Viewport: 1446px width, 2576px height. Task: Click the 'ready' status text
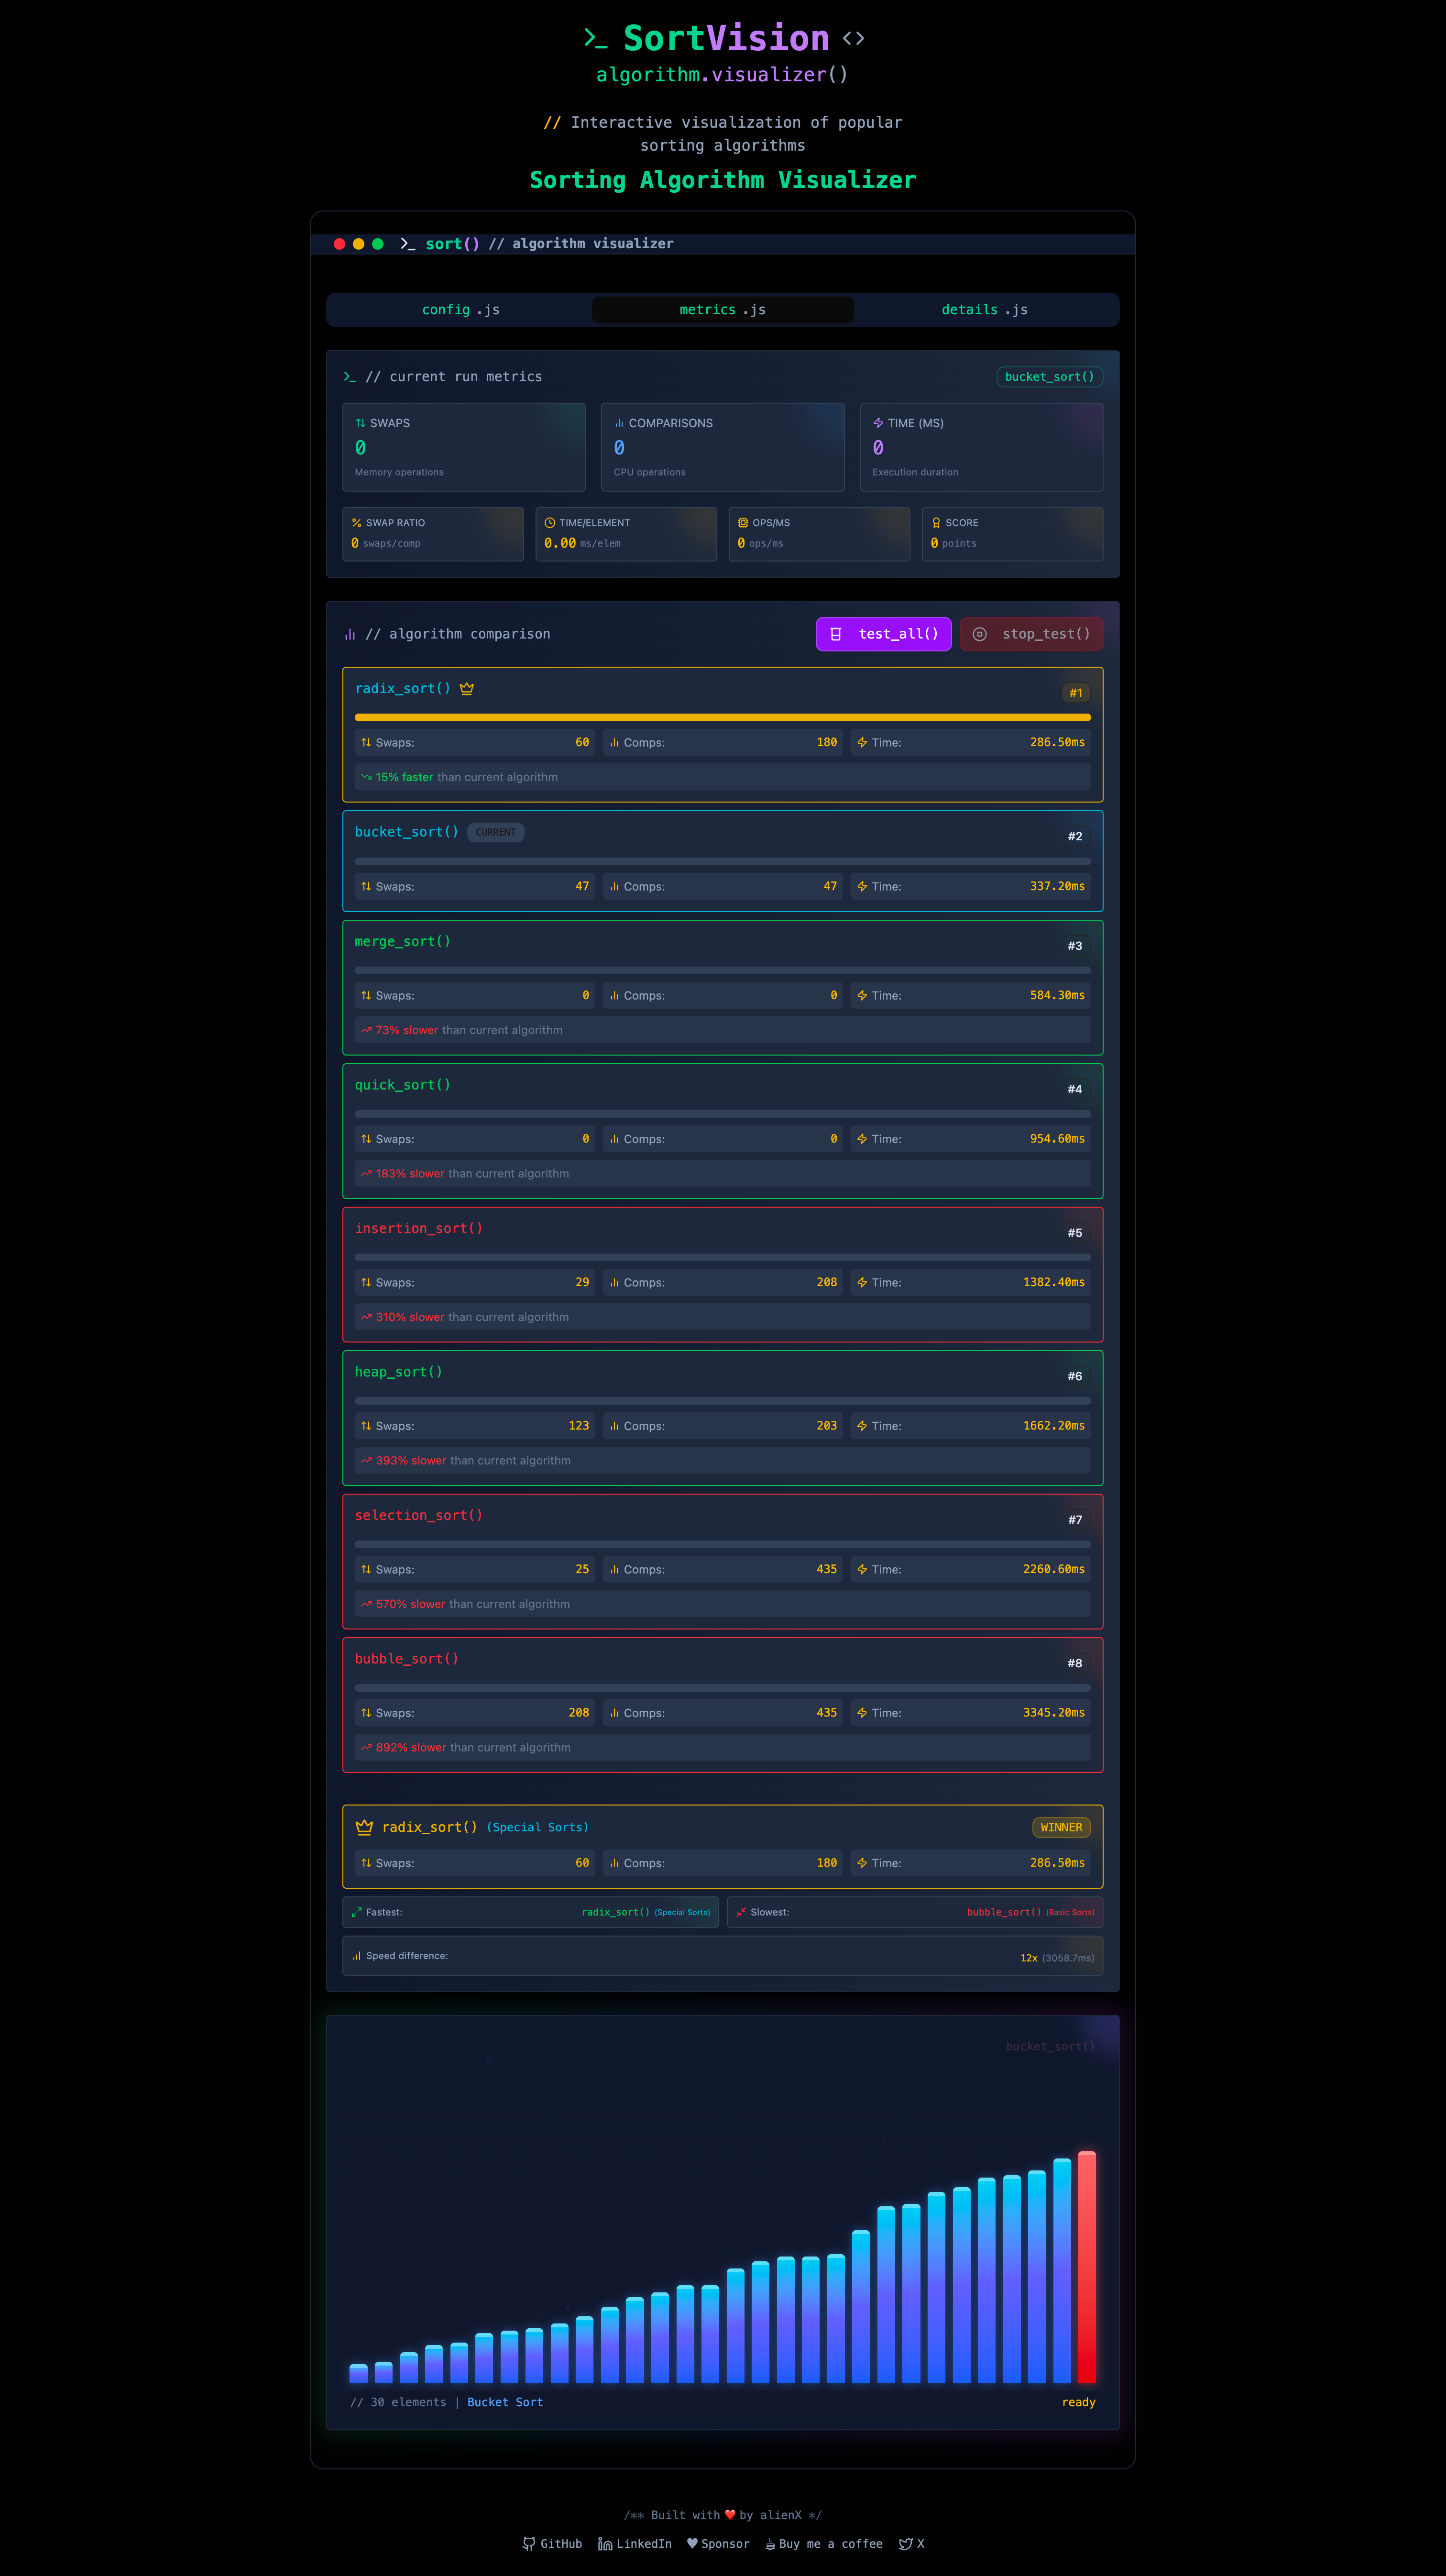coord(1078,2402)
